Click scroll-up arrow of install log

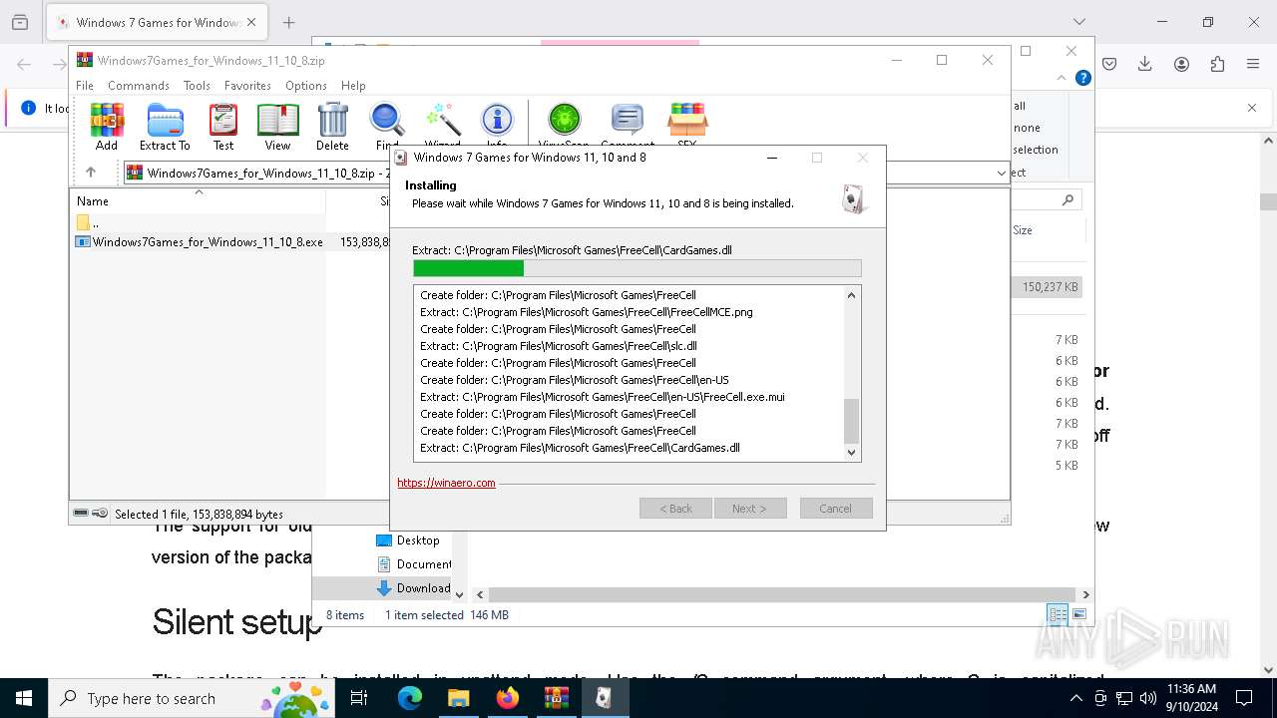pyautogui.click(x=851, y=295)
